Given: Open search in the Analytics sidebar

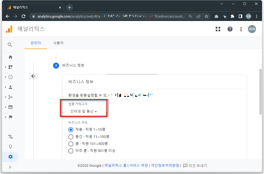Looking at the screenshot, I should click(10, 45).
